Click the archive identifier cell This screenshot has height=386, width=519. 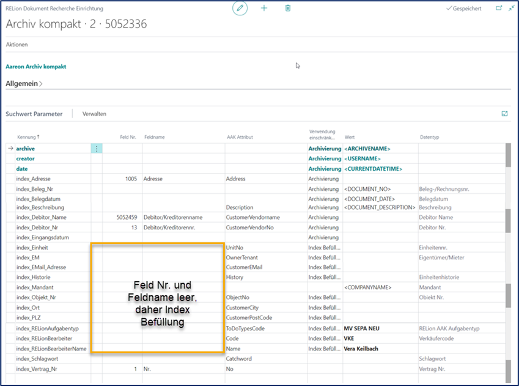click(26, 149)
